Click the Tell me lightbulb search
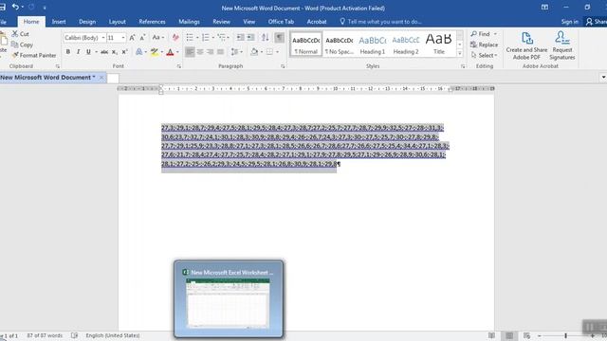This screenshot has width=607, height=341. pyautogui.click(x=342, y=22)
